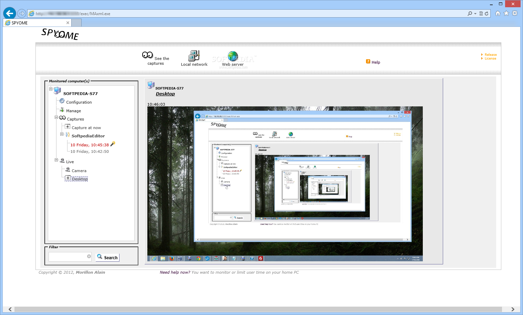Open the Web server globe icon

click(233, 56)
